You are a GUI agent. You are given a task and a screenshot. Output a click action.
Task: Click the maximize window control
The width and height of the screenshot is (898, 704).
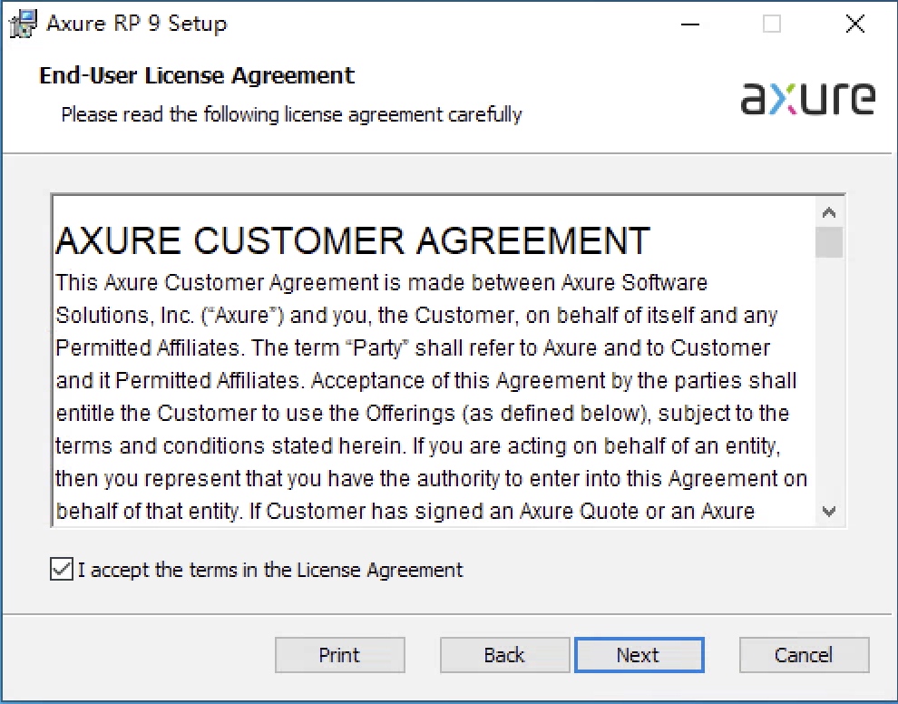coord(772,24)
